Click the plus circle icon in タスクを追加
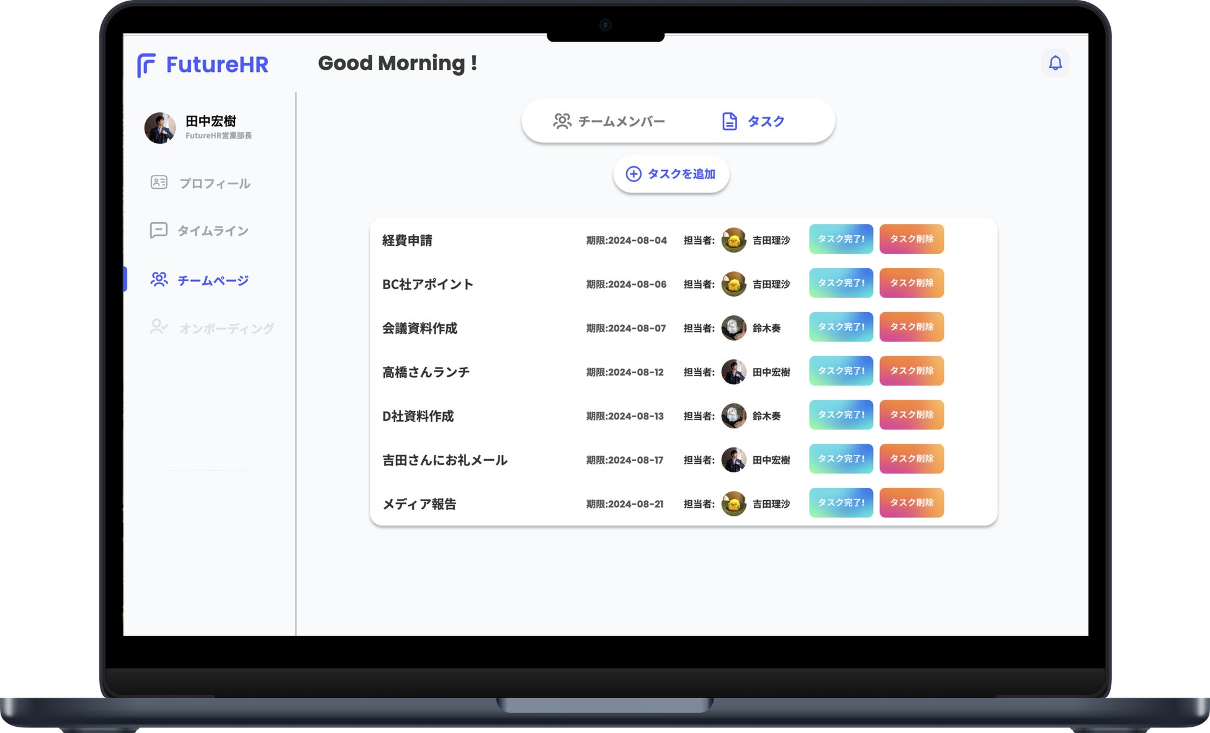The image size is (1210, 733). click(633, 174)
